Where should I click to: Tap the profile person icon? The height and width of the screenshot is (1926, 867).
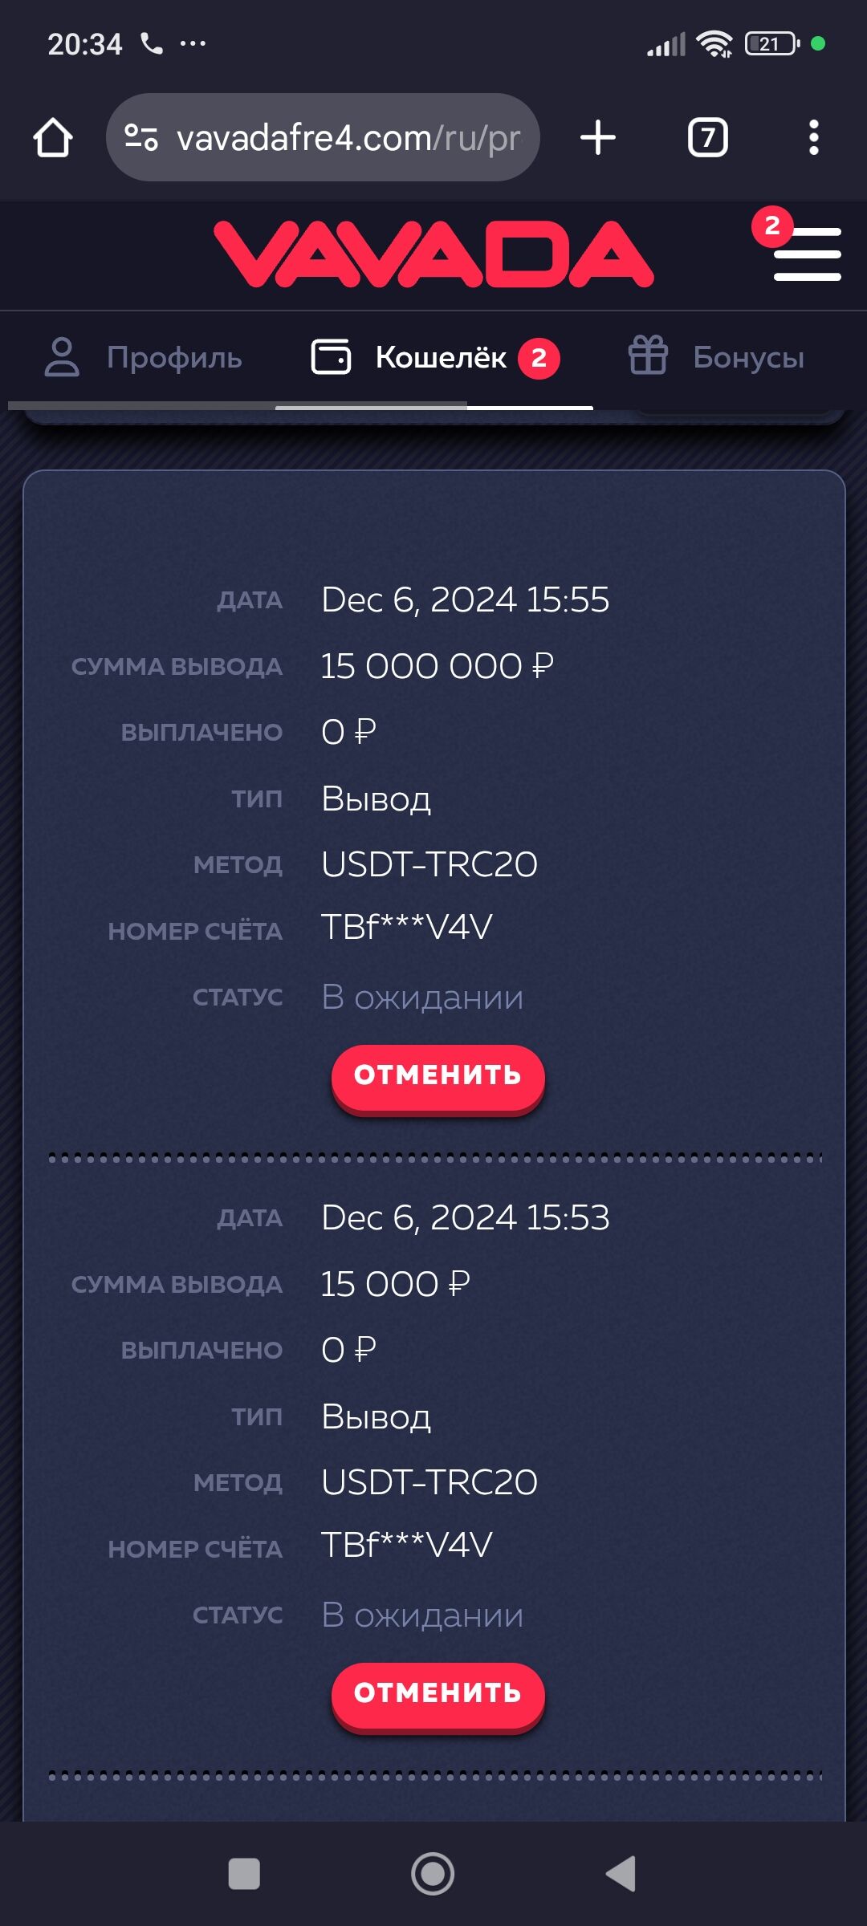tap(62, 357)
